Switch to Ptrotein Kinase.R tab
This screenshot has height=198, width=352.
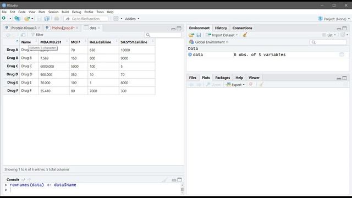pos(24,28)
